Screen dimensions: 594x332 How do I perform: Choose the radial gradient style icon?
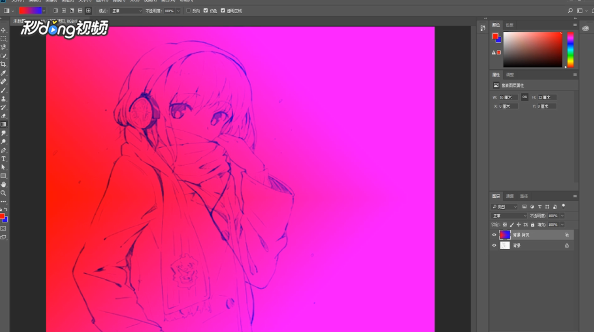(x=64, y=11)
